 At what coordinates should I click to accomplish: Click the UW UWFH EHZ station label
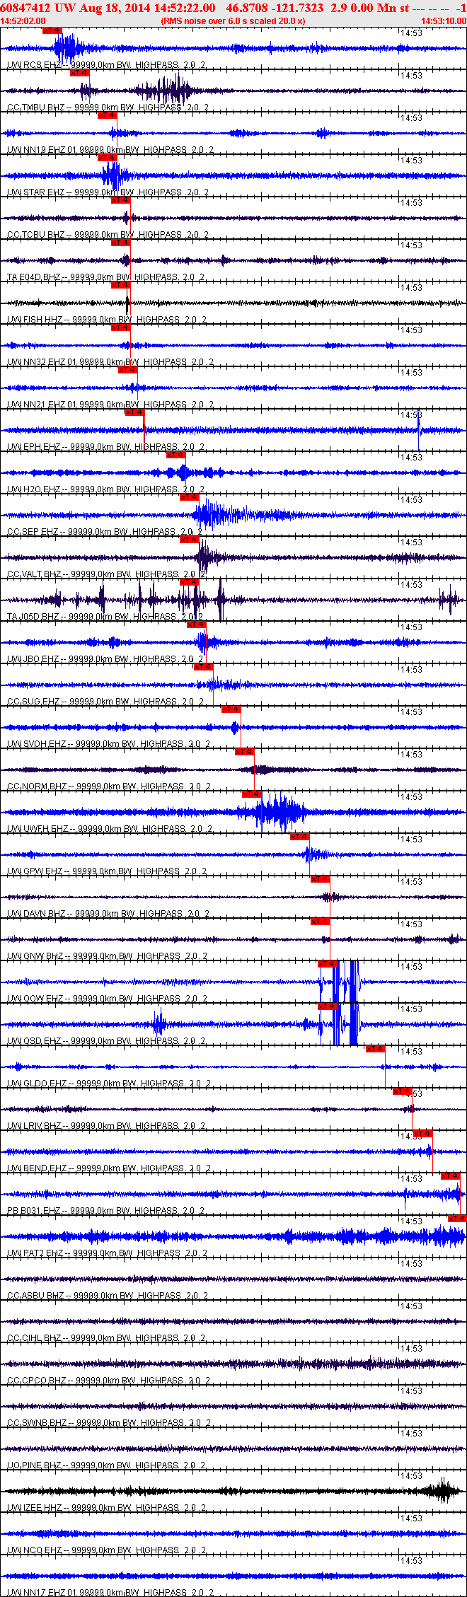click(x=38, y=829)
